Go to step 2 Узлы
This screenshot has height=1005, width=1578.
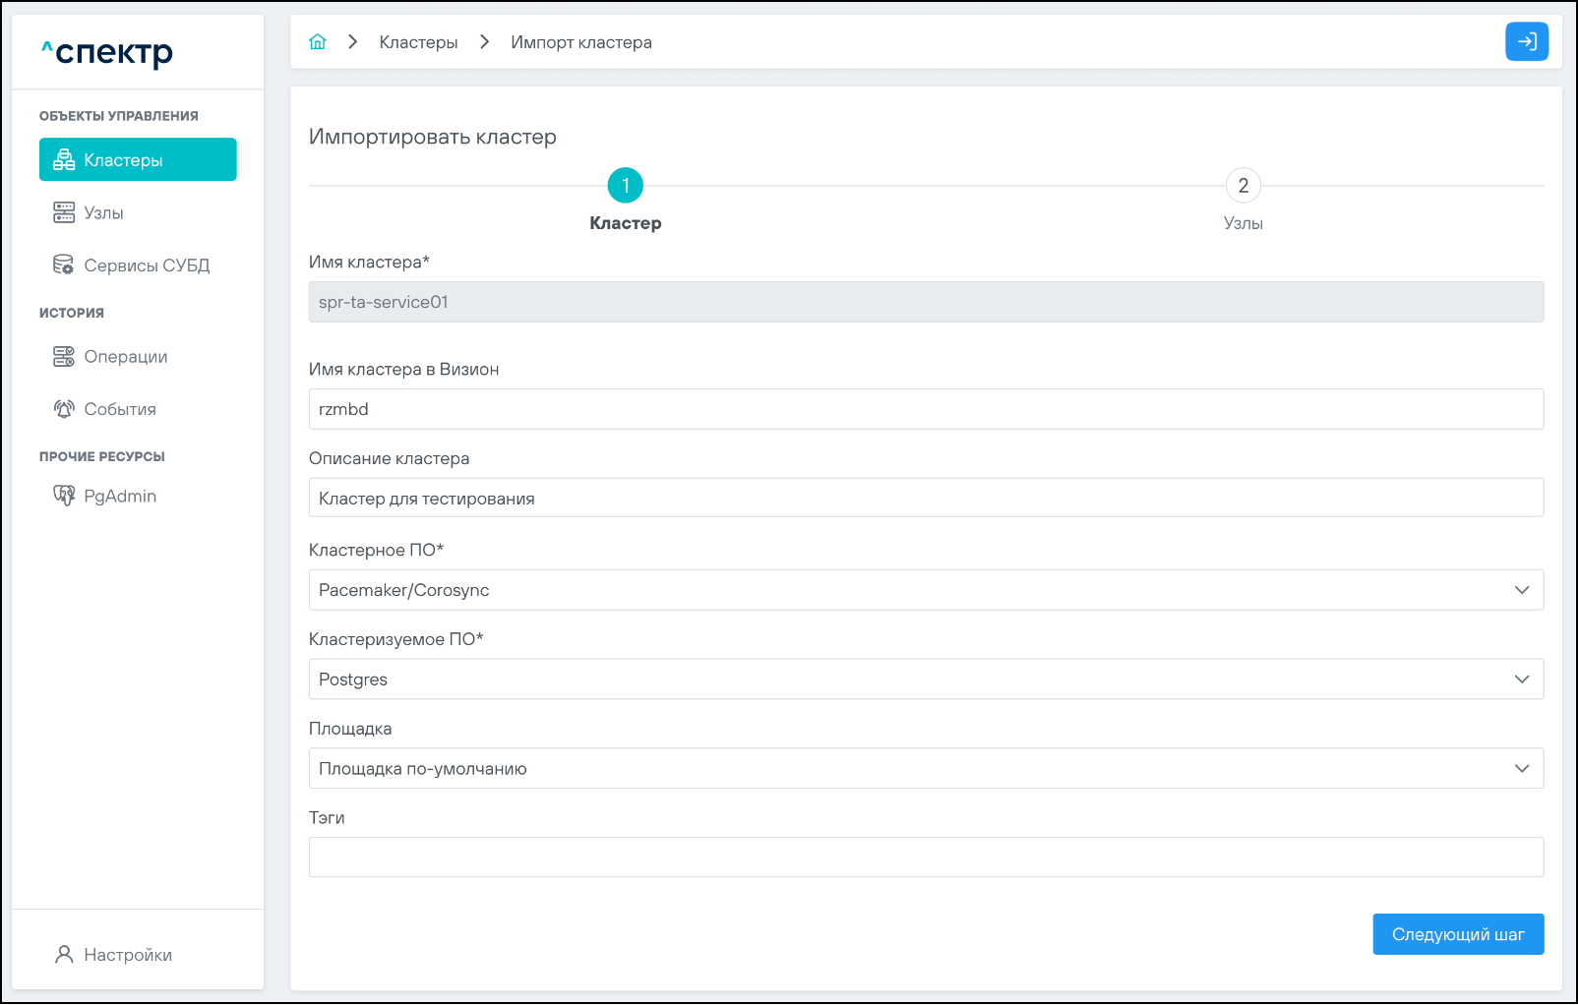tap(1243, 186)
